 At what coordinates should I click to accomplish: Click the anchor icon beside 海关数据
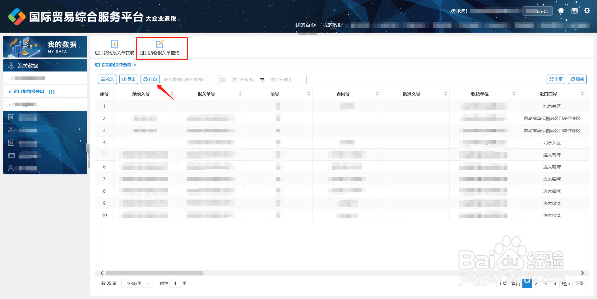click(x=11, y=66)
